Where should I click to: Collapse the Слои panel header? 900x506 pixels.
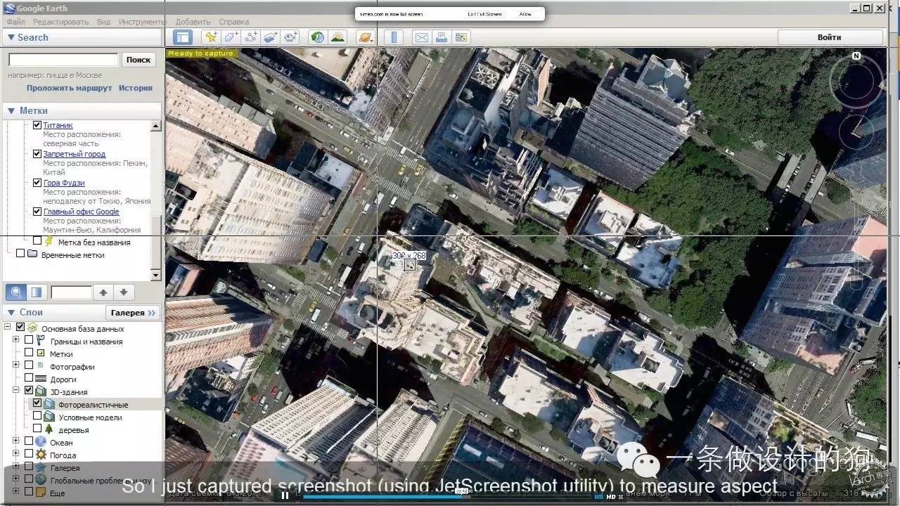pos(55,312)
